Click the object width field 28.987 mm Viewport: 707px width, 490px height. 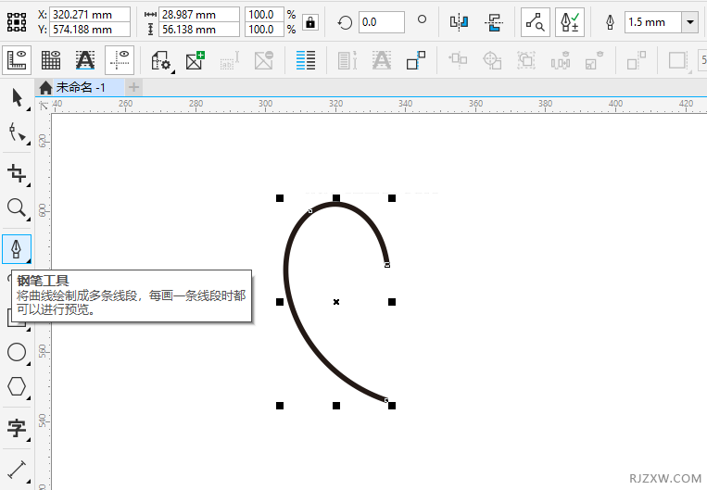[199, 15]
